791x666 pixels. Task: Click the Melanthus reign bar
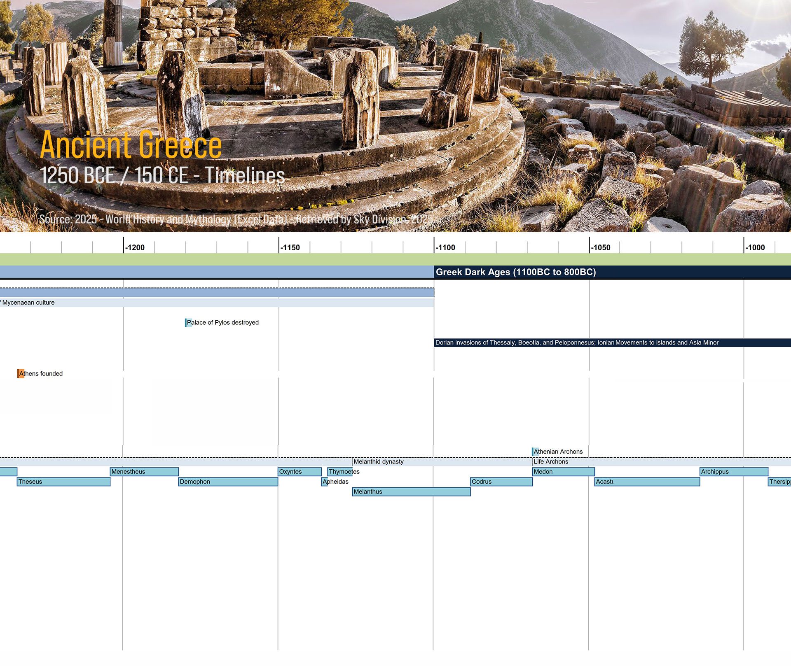(x=411, y=491)
